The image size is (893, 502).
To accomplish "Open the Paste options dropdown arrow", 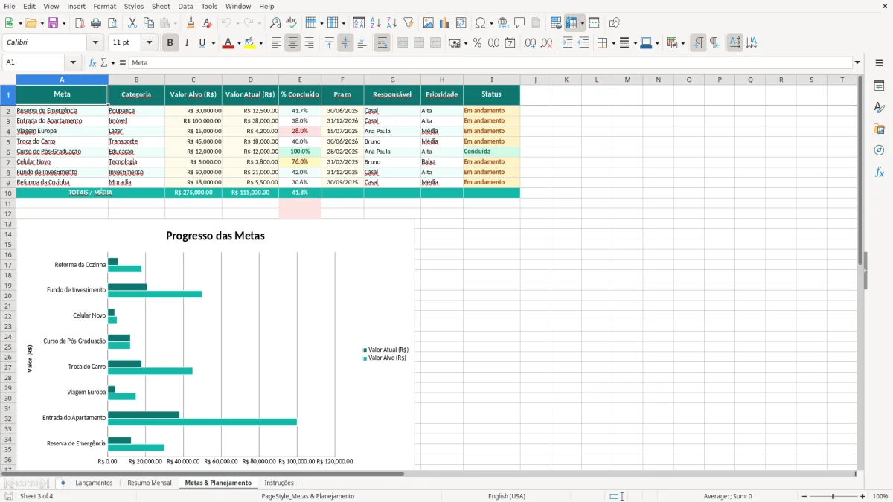I will tap(175, 23).
